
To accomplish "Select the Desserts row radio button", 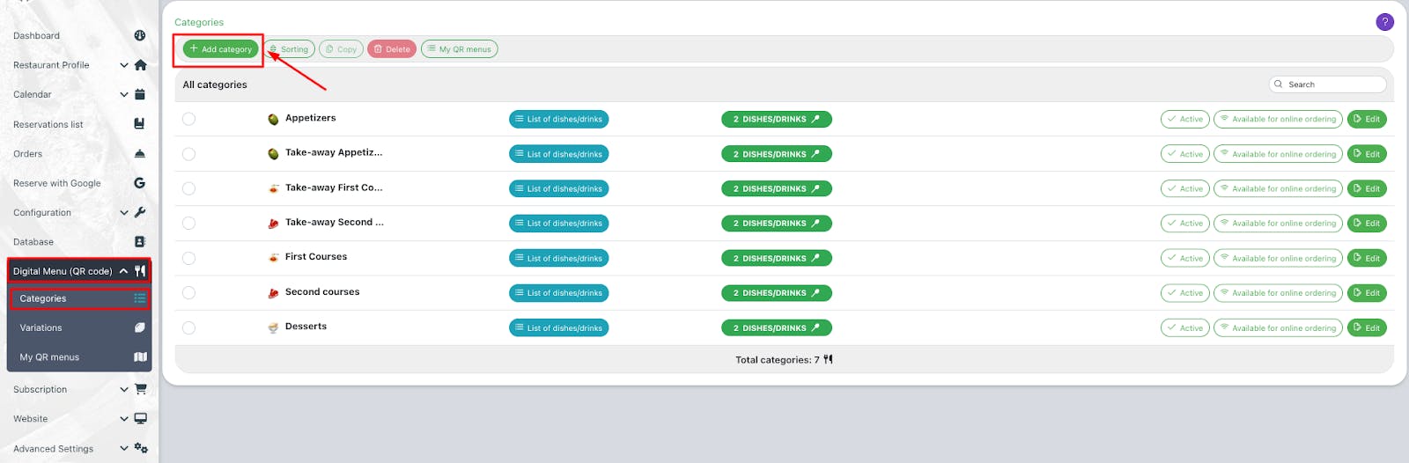I will [188, 327].
